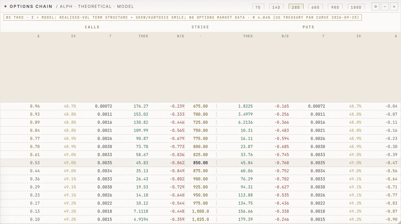Viewport: 401px width, 224px height.
Task: Select the 950.00 strike cell
Action: point(200,195)
